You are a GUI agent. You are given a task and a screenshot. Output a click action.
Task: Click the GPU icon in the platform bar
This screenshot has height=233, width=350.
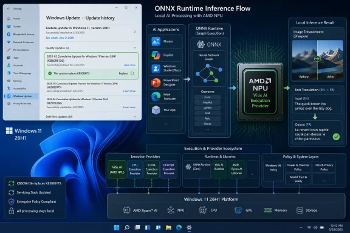(x=238, y=211)
